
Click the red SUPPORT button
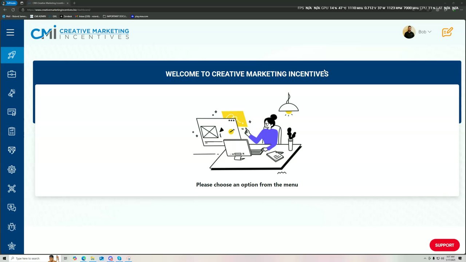click(x=445, y=245)
